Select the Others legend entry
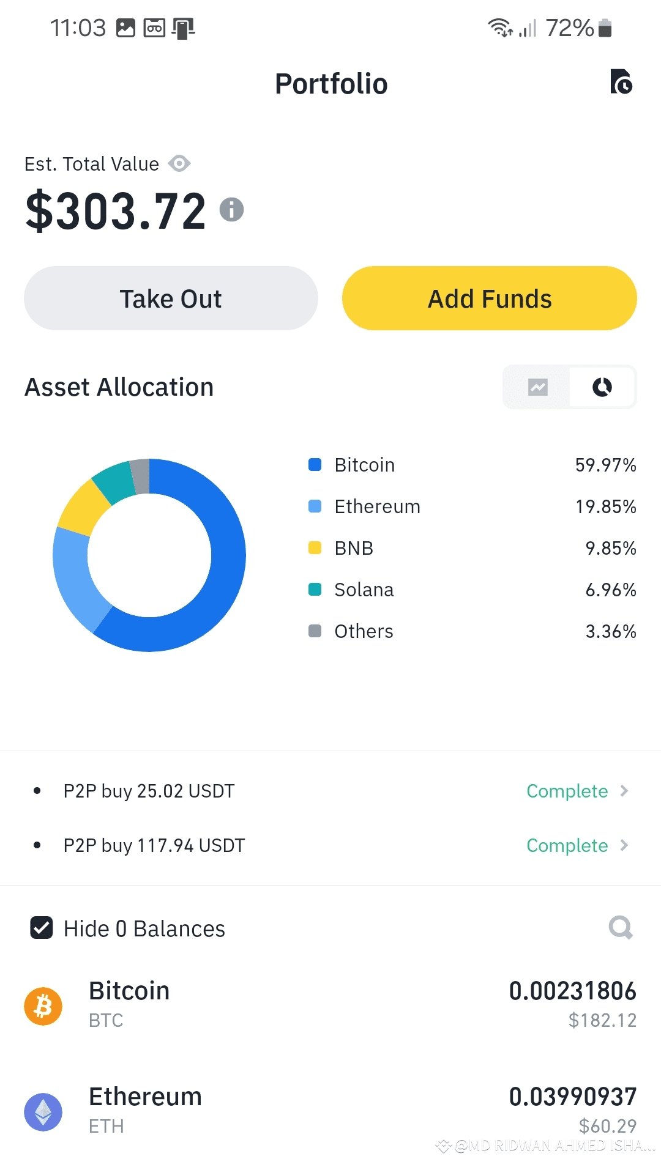 coord(472,631)
